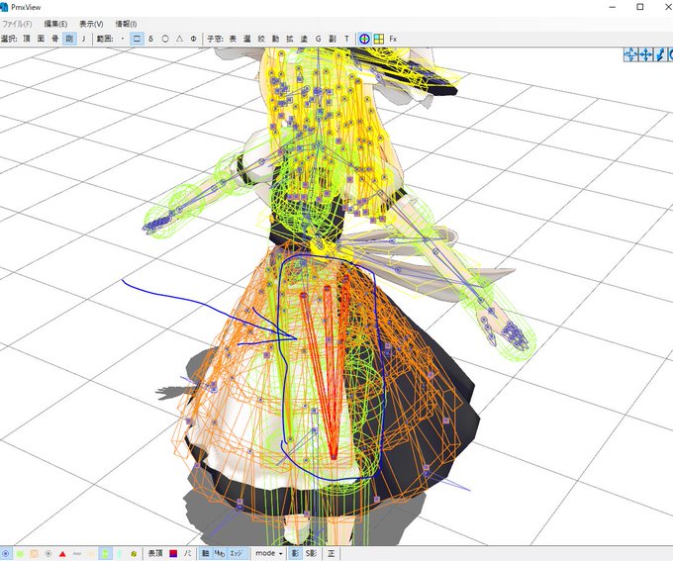This screenshot has width=673, height=561.
Task: Click the view rotate arrows icon
Action: click(x=631, y=54)
